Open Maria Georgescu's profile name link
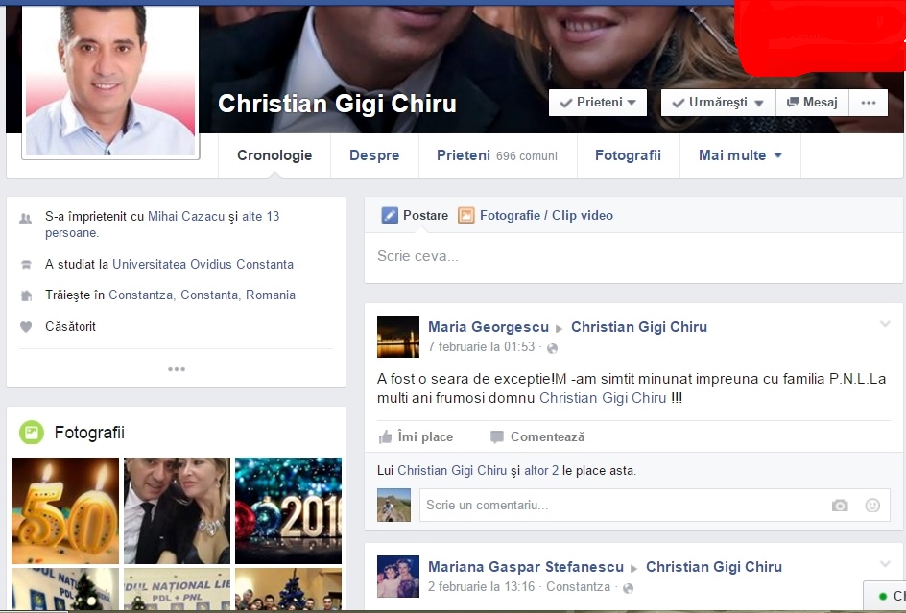 (489, 327)
